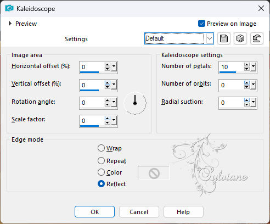The image size is (270, 224).
Task: Confirm the effect with OK button
Action: (94, 212)
